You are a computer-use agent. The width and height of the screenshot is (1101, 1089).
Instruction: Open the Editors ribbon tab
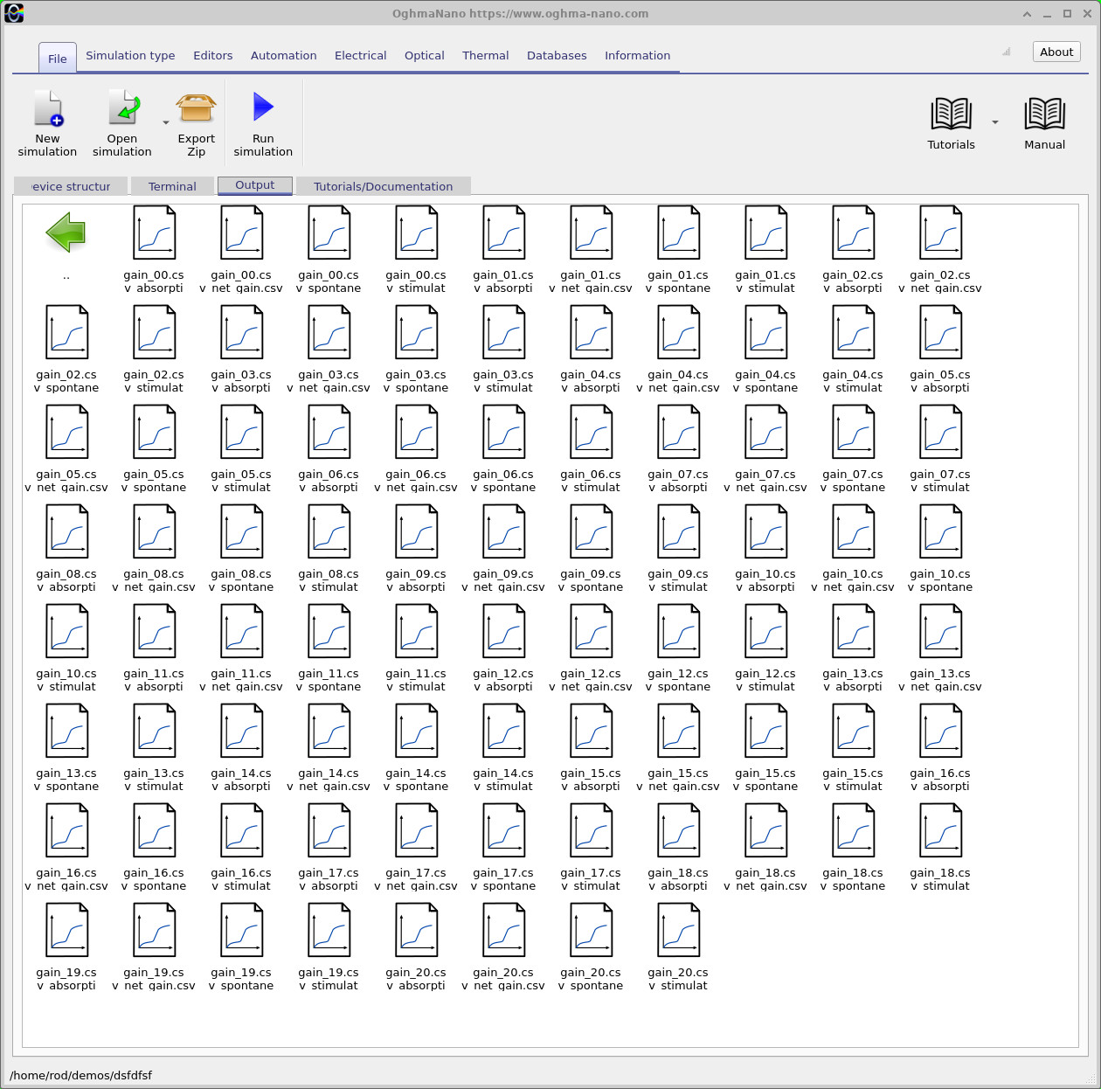(x=213, y=55)
